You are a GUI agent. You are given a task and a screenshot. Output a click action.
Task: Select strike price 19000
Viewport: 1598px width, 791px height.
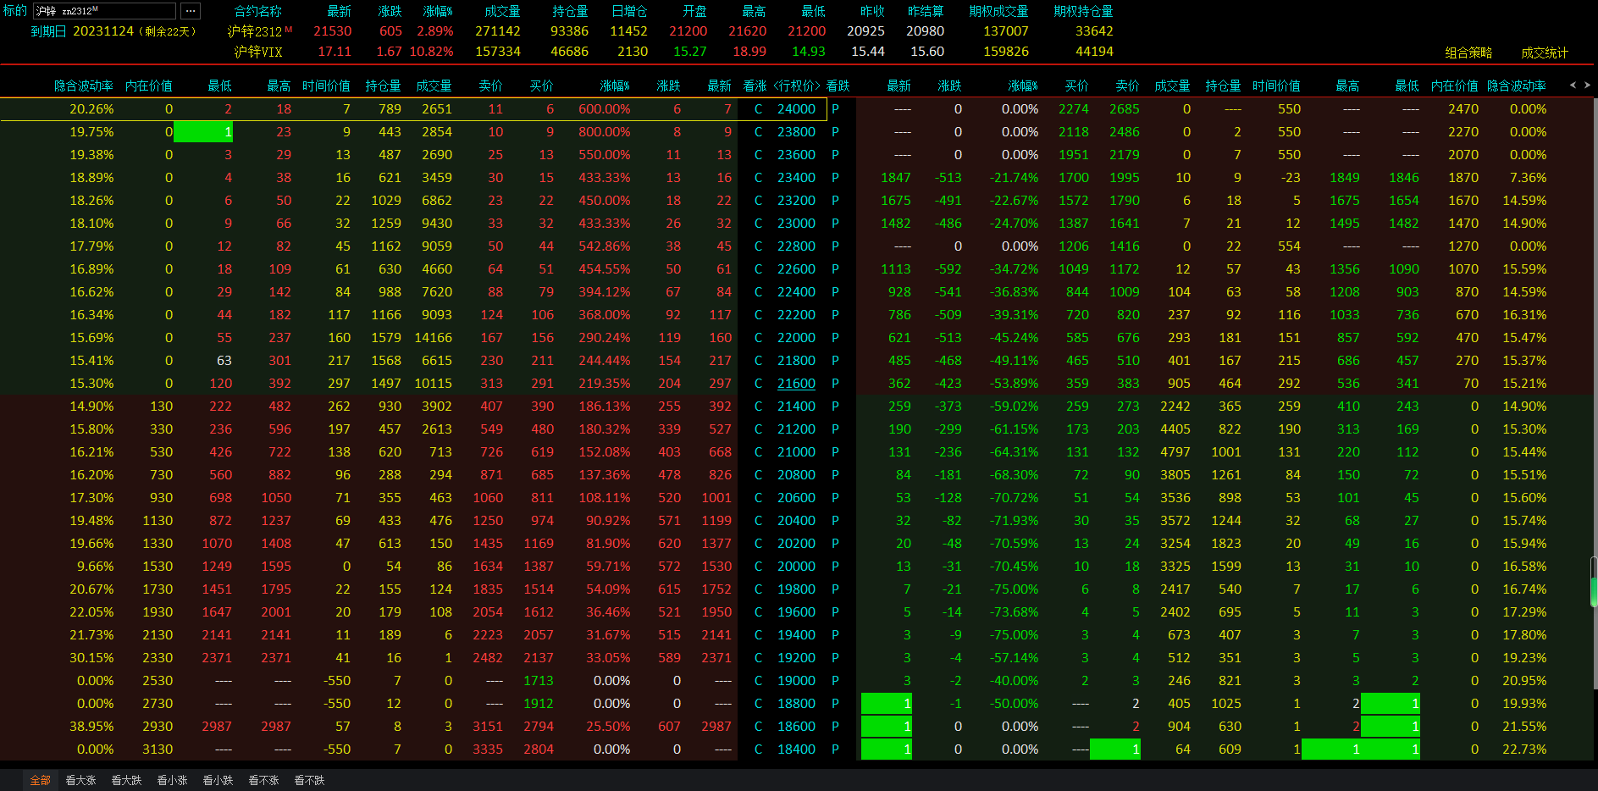(796, 681)
